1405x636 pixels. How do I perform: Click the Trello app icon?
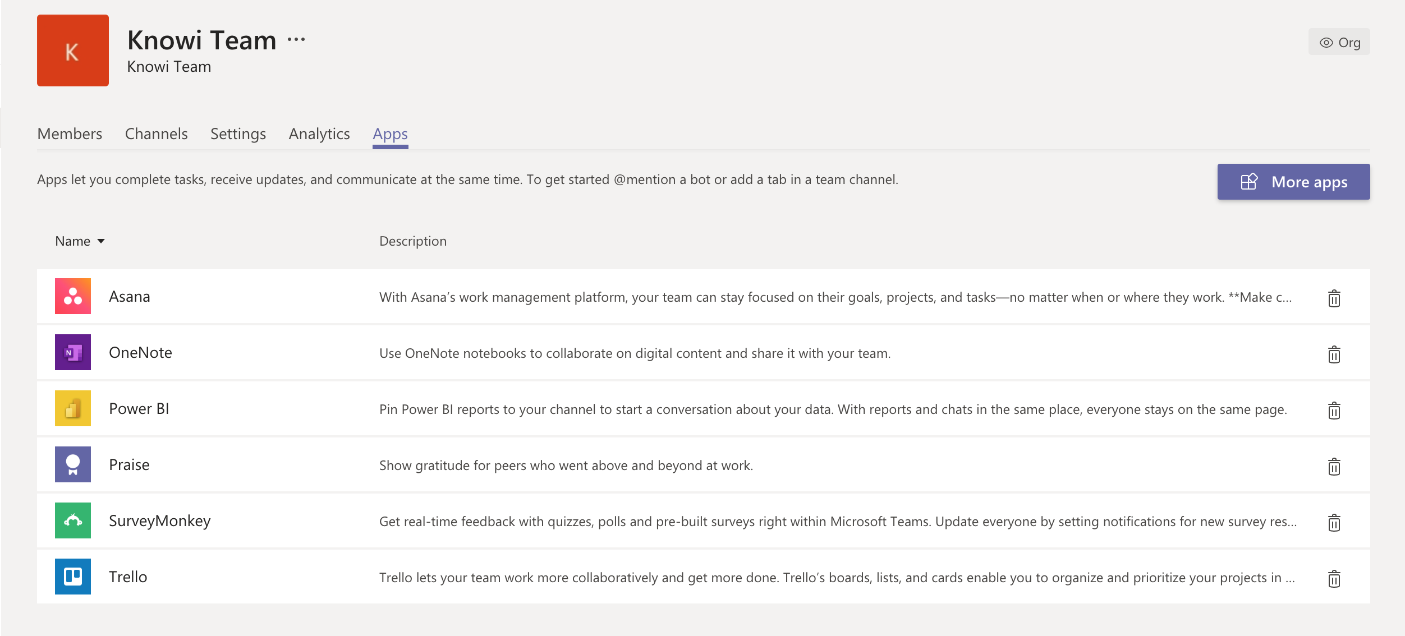coord(73,577)
